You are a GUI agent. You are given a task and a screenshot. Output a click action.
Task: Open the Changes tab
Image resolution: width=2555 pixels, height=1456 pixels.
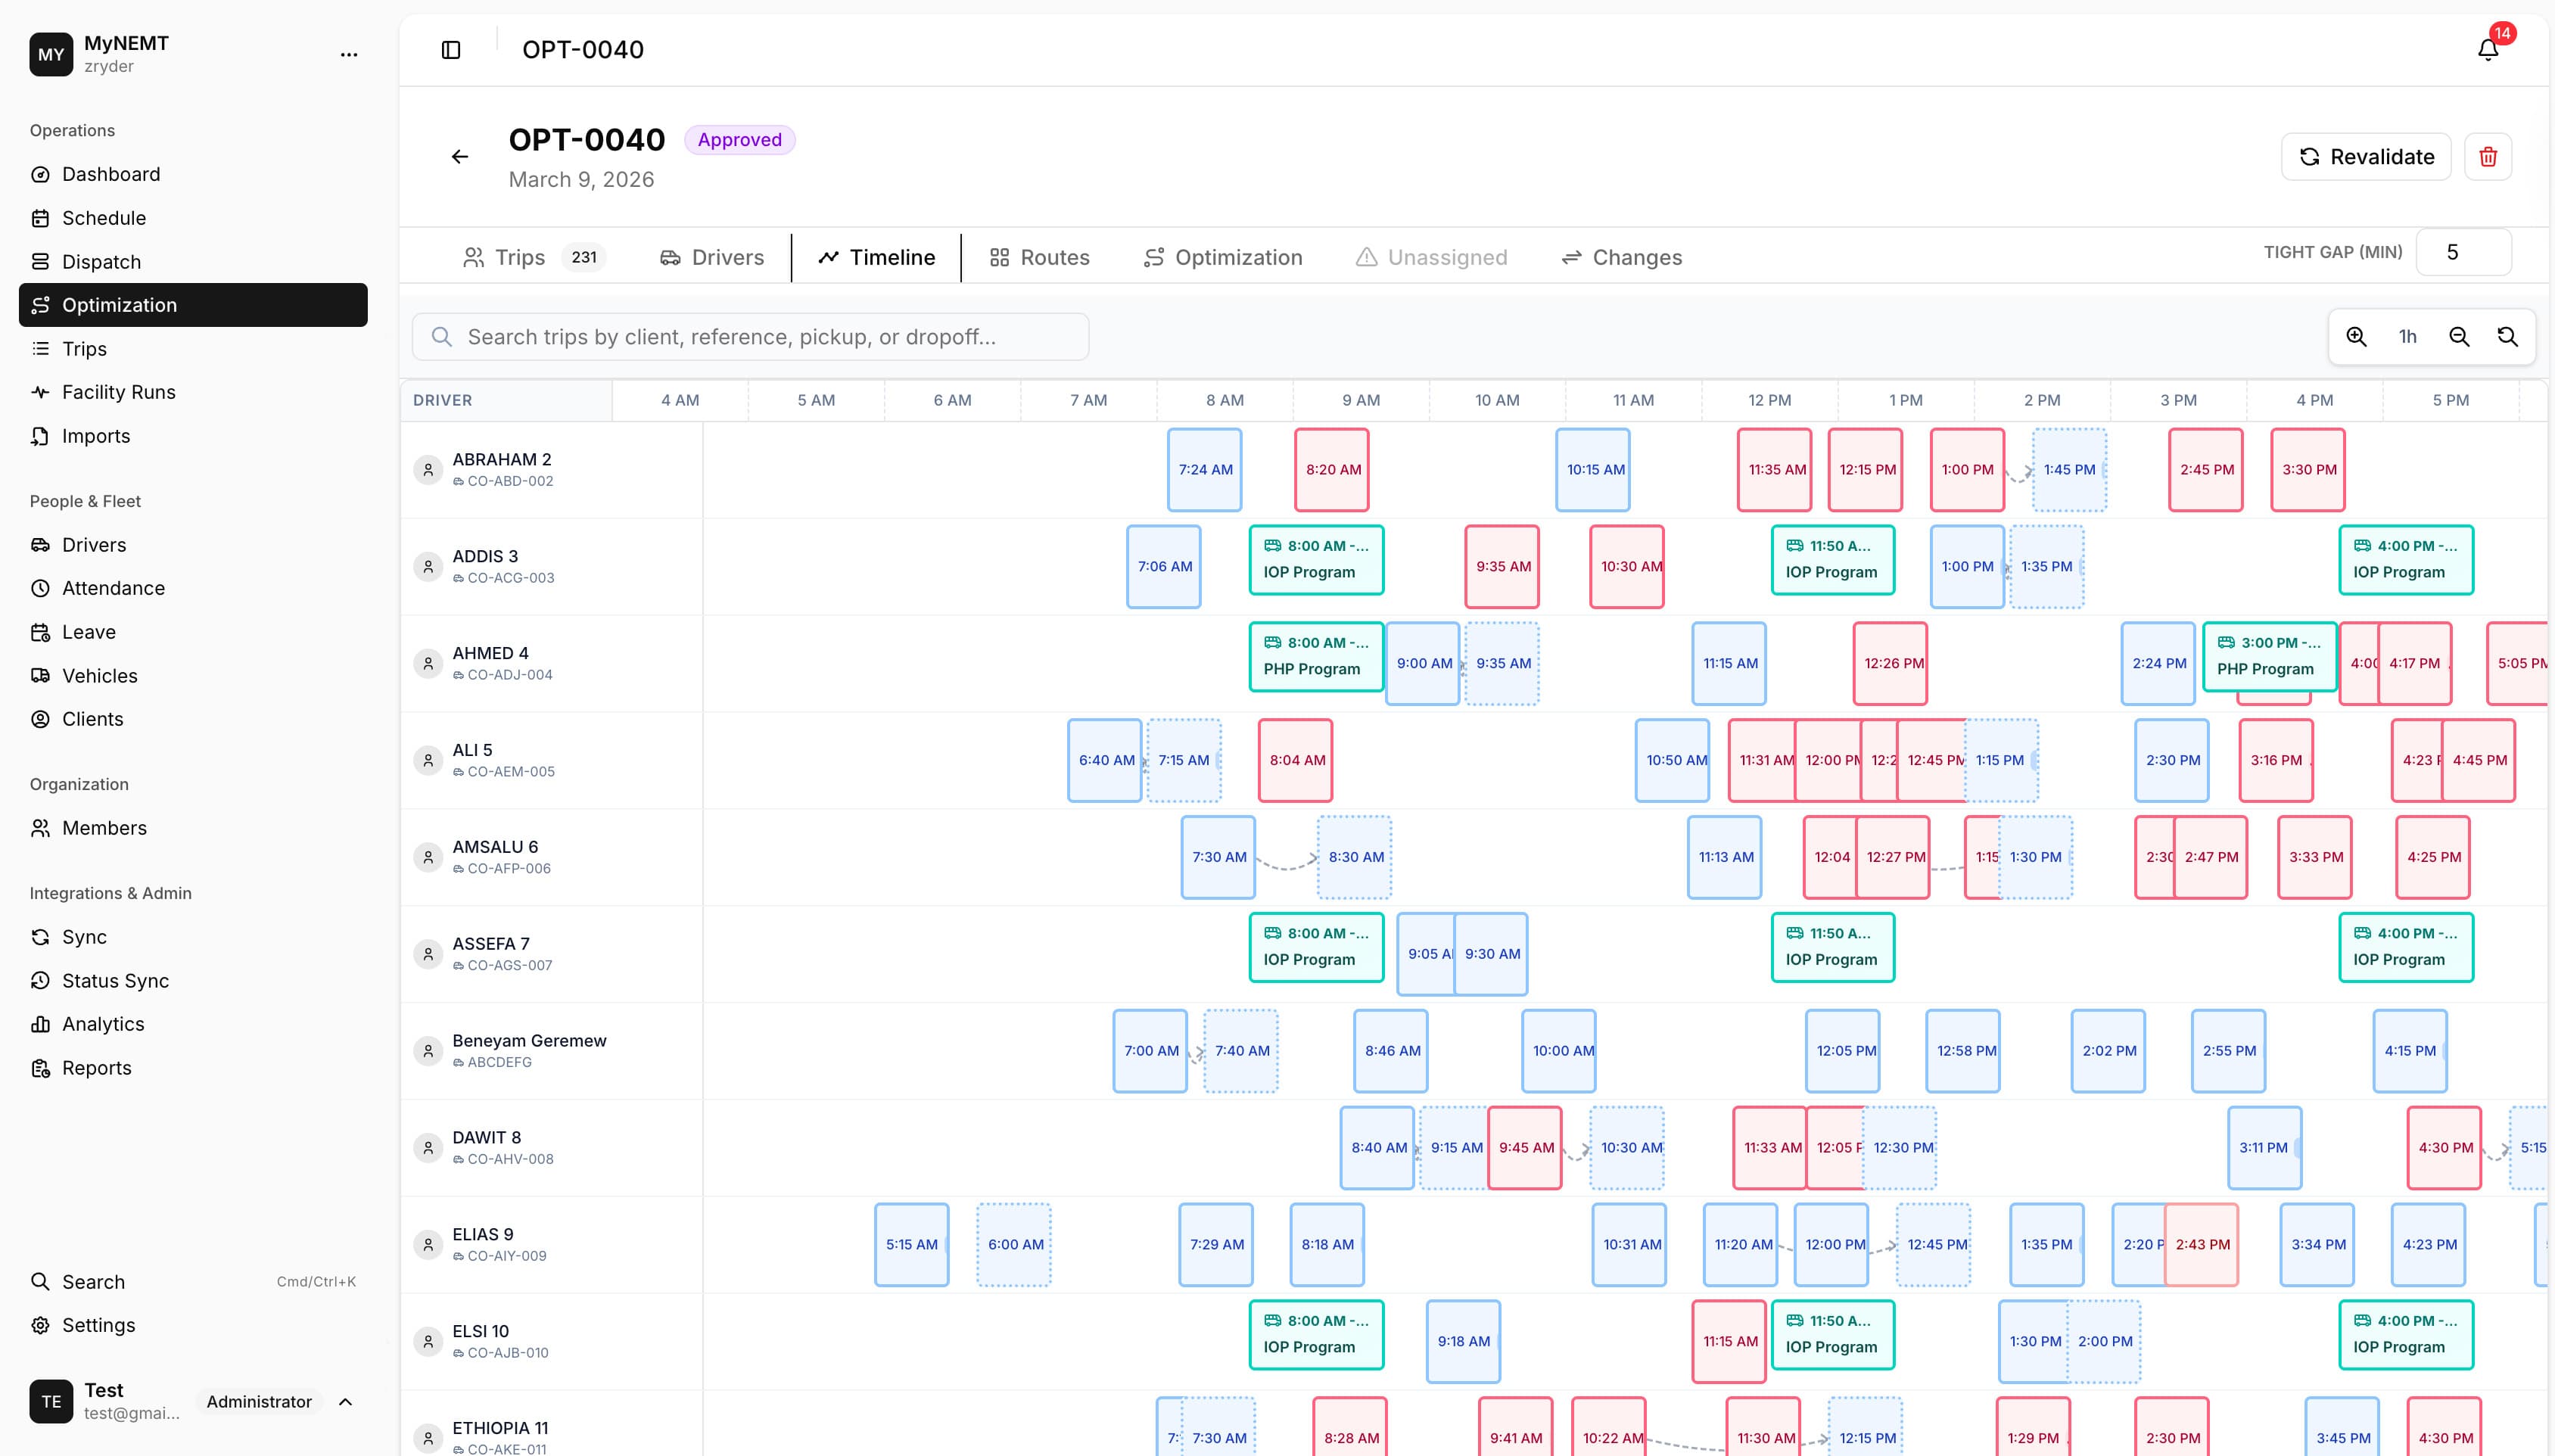coord(1620,257)
